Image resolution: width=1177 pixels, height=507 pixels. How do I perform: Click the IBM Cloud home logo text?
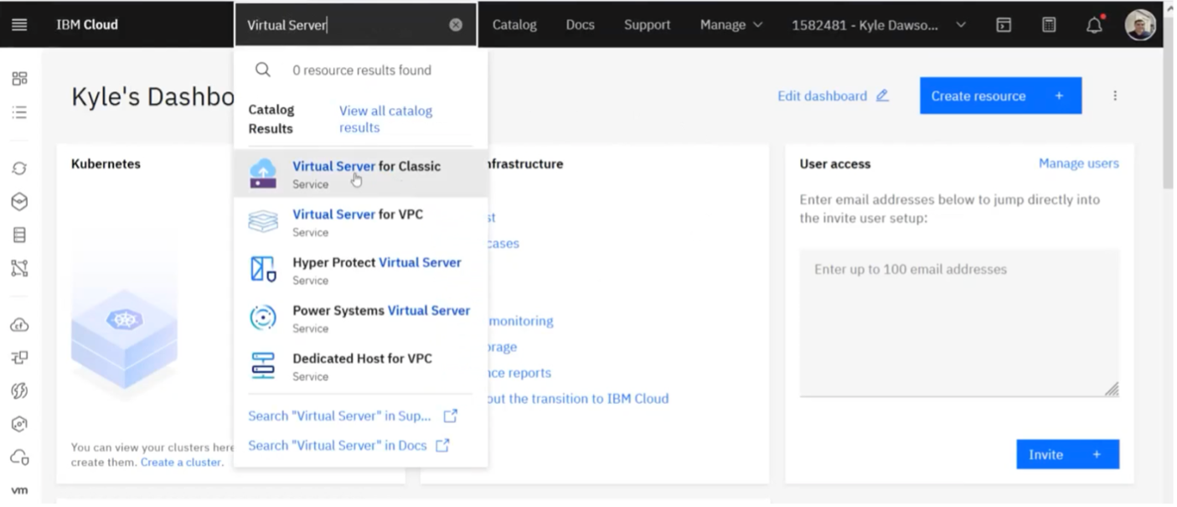click(x=87, y=25)
